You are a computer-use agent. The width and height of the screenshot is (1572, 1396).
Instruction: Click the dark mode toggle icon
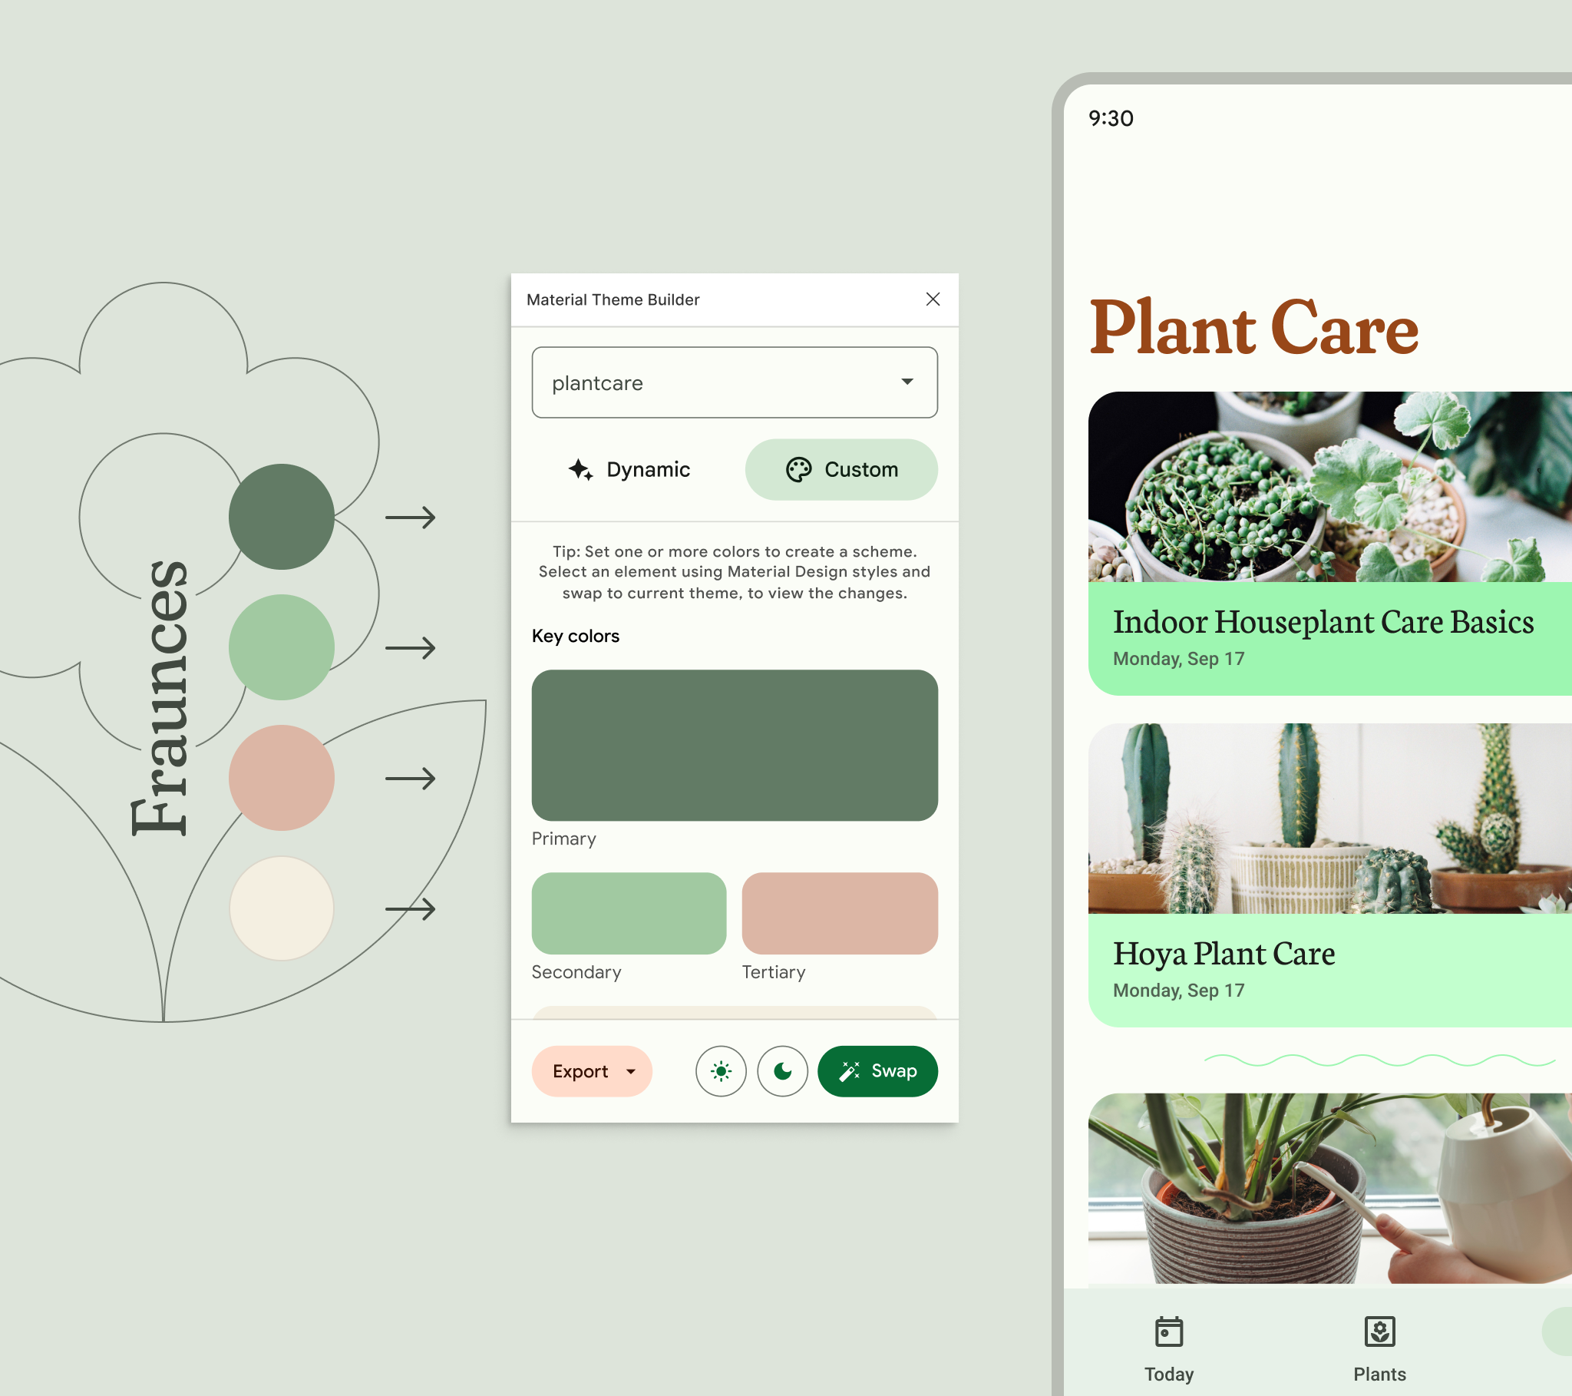(783, 1071)
